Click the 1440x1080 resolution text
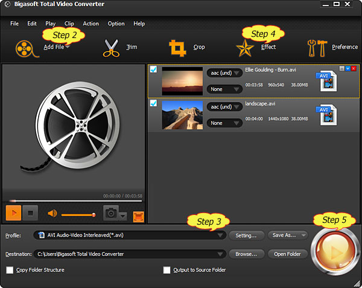This screenshot has width=362, height=288. coord(278,119)
